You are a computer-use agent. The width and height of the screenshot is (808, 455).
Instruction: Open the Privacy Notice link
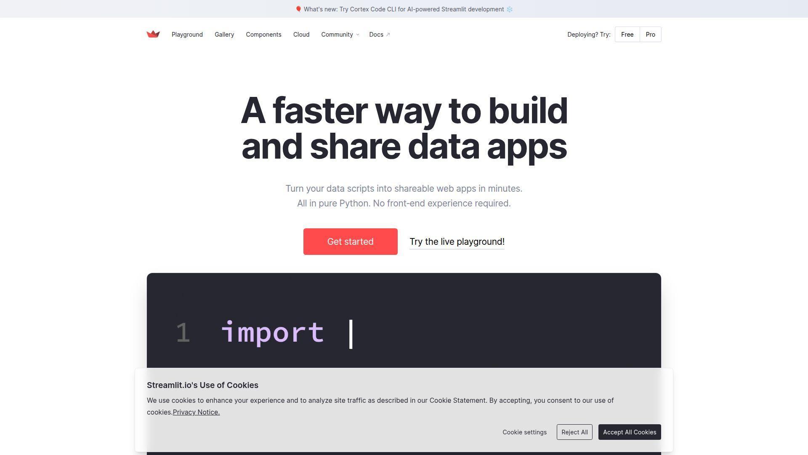click(x=196, y=412)
